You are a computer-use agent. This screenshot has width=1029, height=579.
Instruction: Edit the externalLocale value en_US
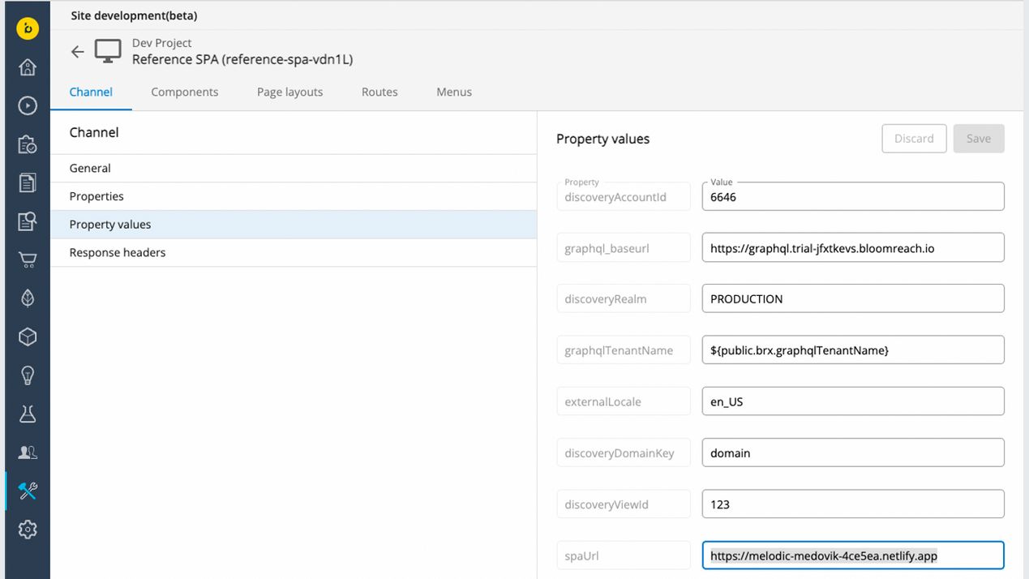tap(853, 401)
